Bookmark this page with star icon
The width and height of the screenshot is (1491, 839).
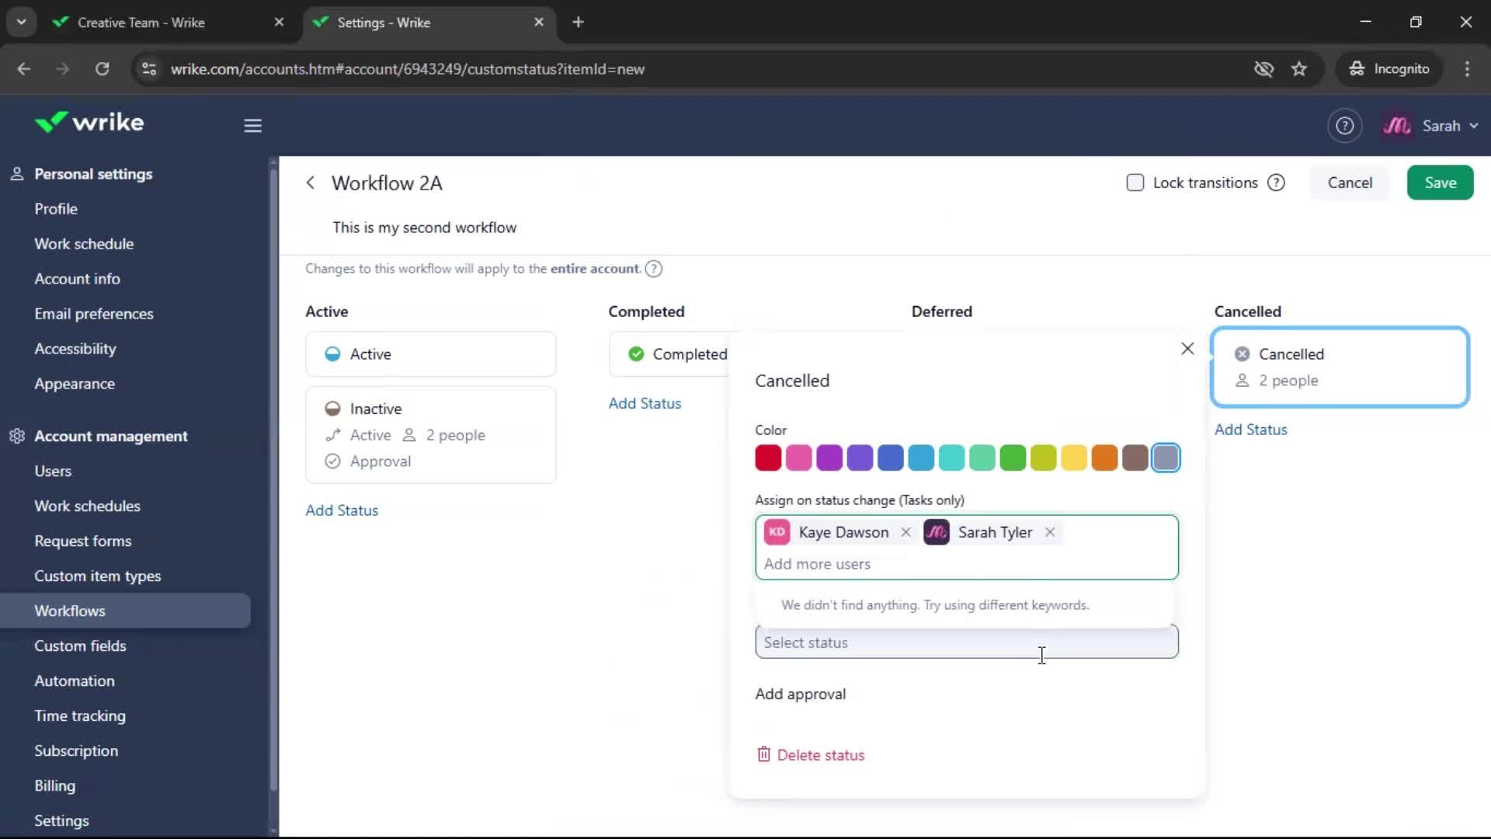(x=1299, y=69)
